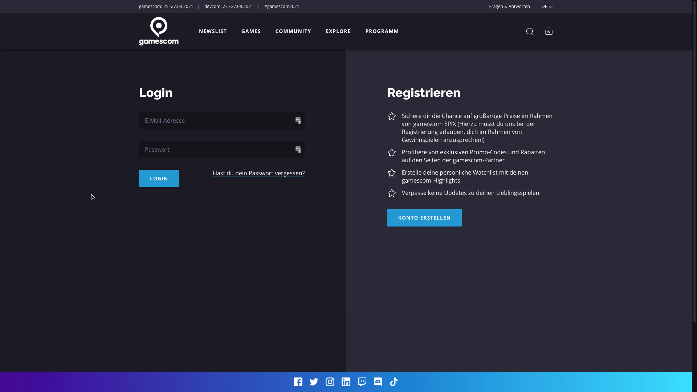Click text 'Verpasse keine Updates zu deinen Lieblingsspielen'

pyautogui.click(x=470, y=193)
